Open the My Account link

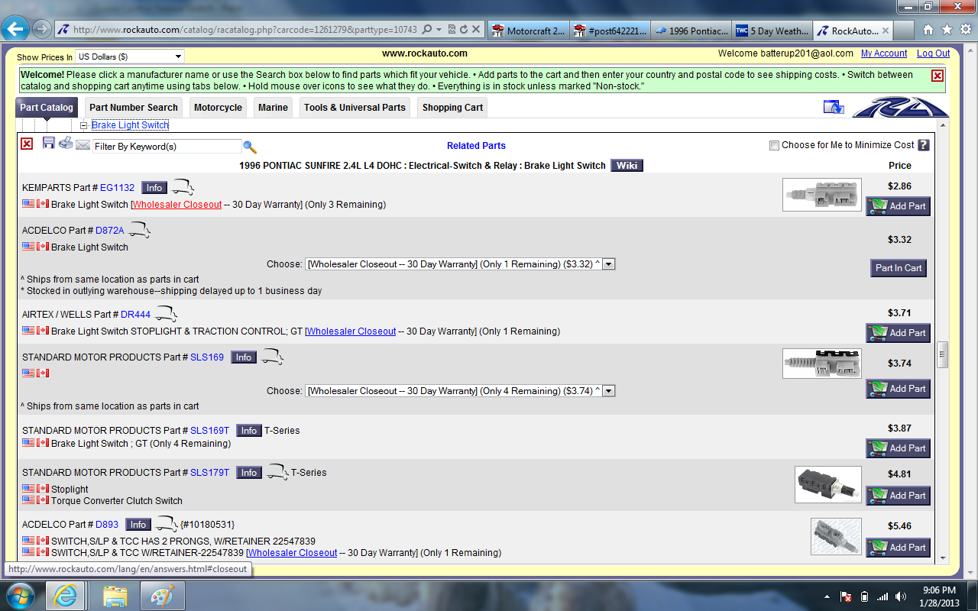pos(884,53)
